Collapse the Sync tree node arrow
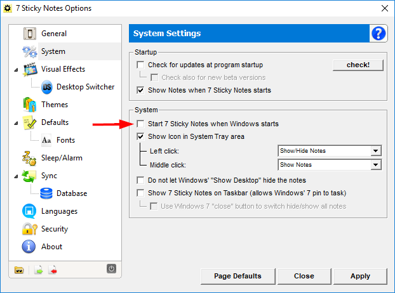The height and width of the screenshot is (293, 395). click(x=16, y=176)
